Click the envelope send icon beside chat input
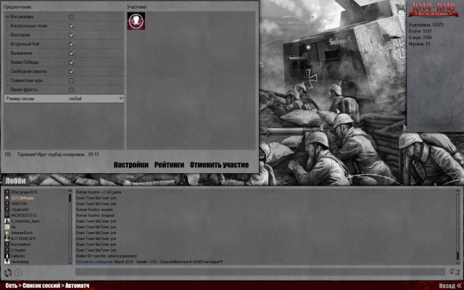 tap(455, 272)
